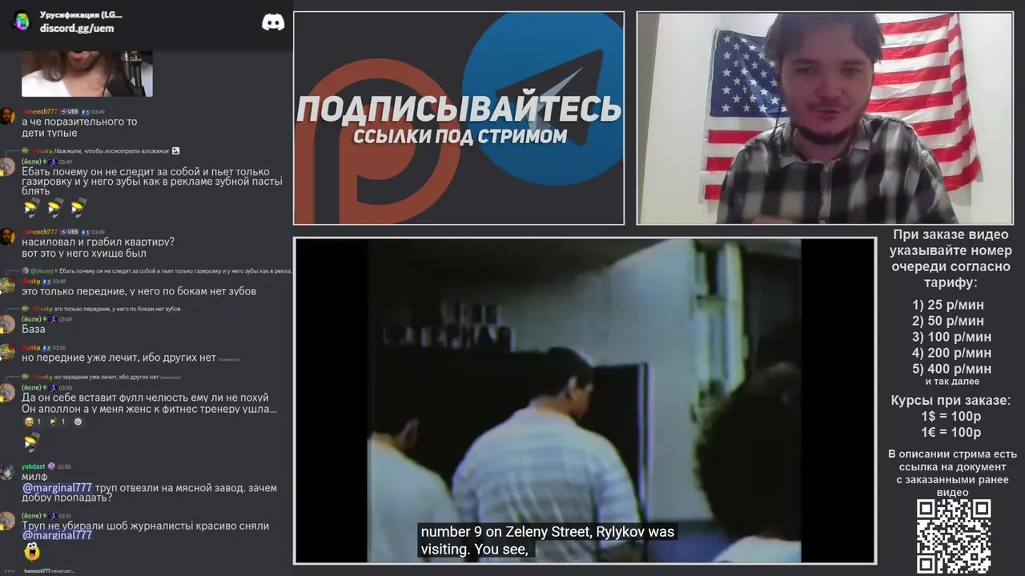The image size is (1025, 576).
Task: Click the 03:51 timestamp next to (йоле)
Action: (66, 516)
